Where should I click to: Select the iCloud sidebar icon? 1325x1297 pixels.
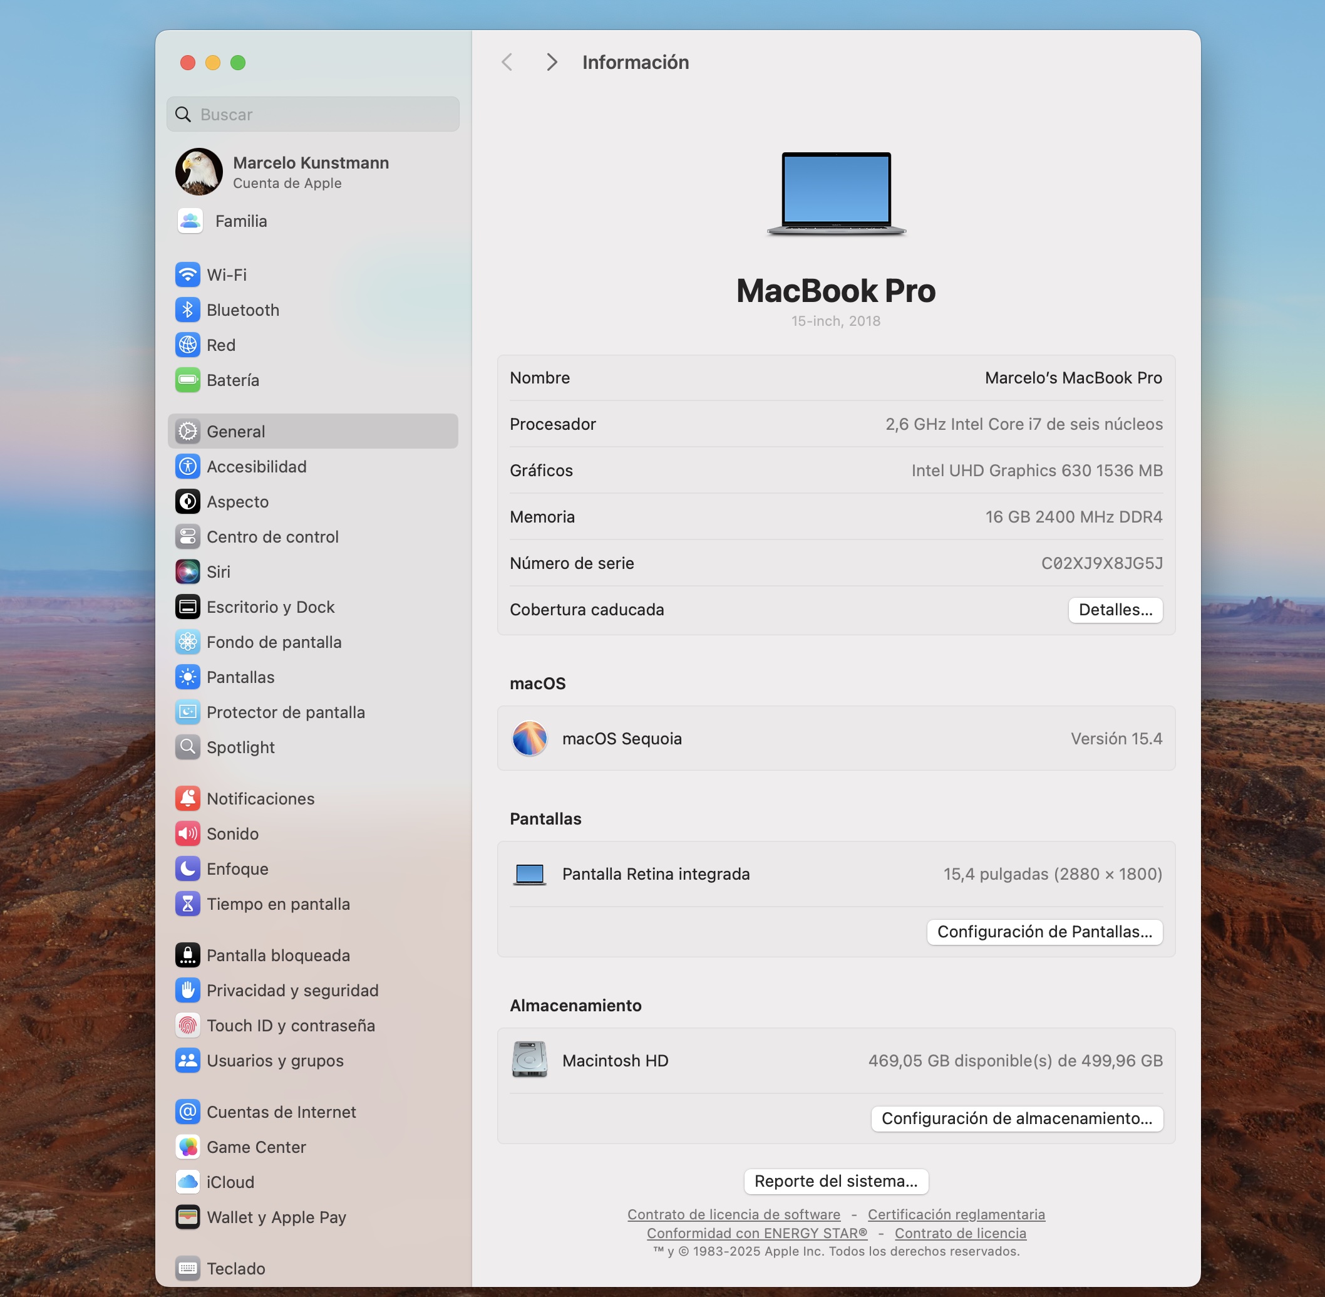tap(187, 1182)
